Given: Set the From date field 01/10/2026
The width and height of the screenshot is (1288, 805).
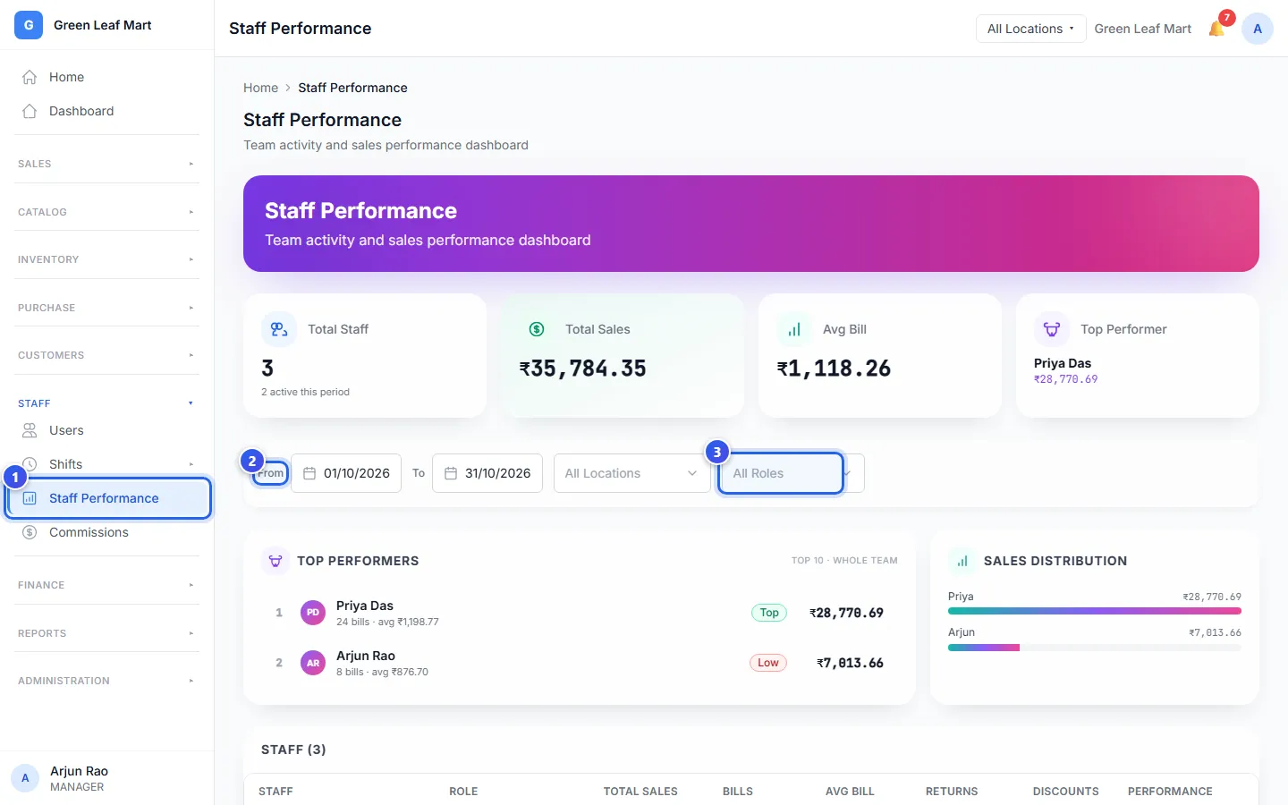Looking at the screenshot, I should click(346, 473).
